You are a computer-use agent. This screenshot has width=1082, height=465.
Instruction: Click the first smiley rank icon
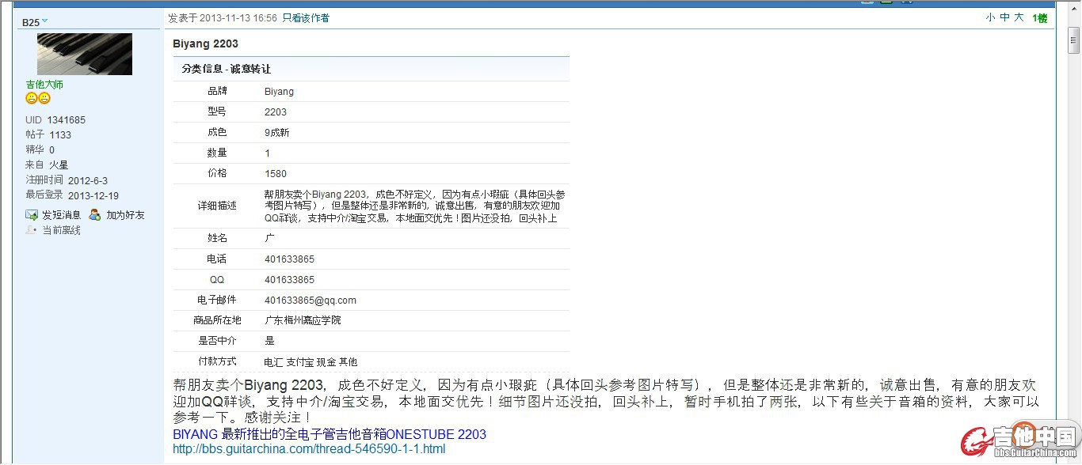point(32,98)
